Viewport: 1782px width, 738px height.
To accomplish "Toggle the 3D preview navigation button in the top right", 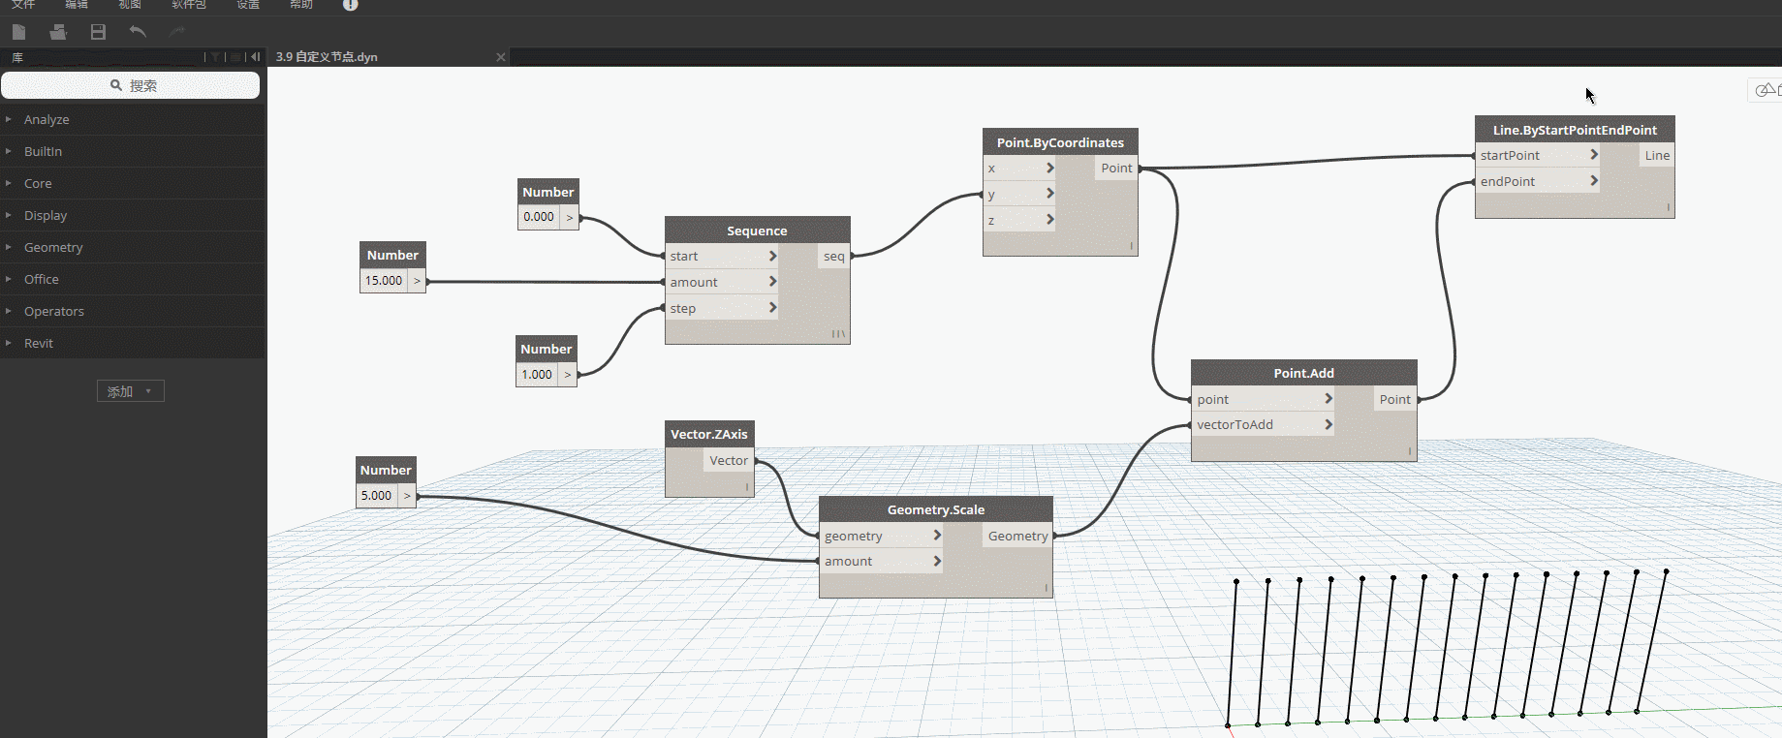I will [1767, 90].
